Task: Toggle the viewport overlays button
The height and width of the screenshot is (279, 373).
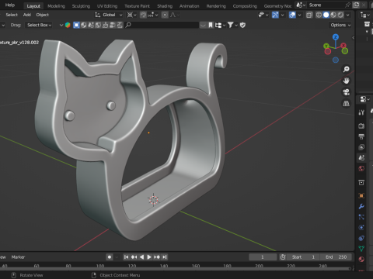Action: [292, 15]
